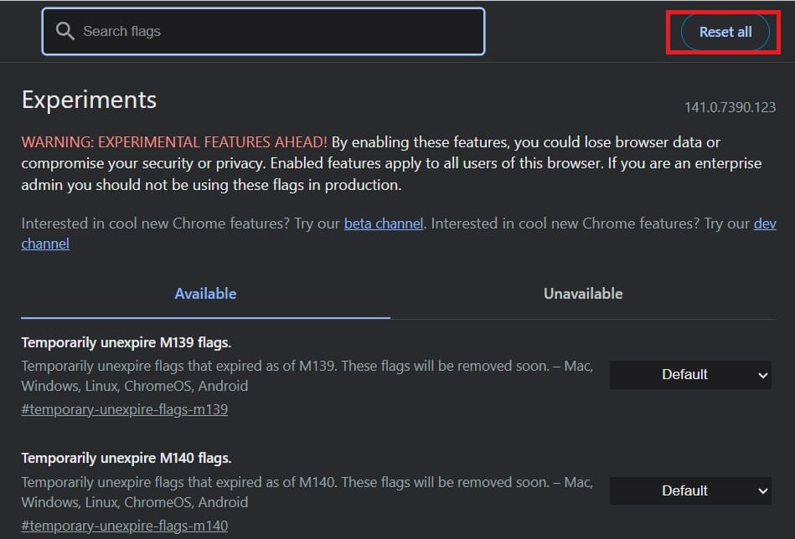
Task: Open the beta channel link
Action: (x=383, y=223)
